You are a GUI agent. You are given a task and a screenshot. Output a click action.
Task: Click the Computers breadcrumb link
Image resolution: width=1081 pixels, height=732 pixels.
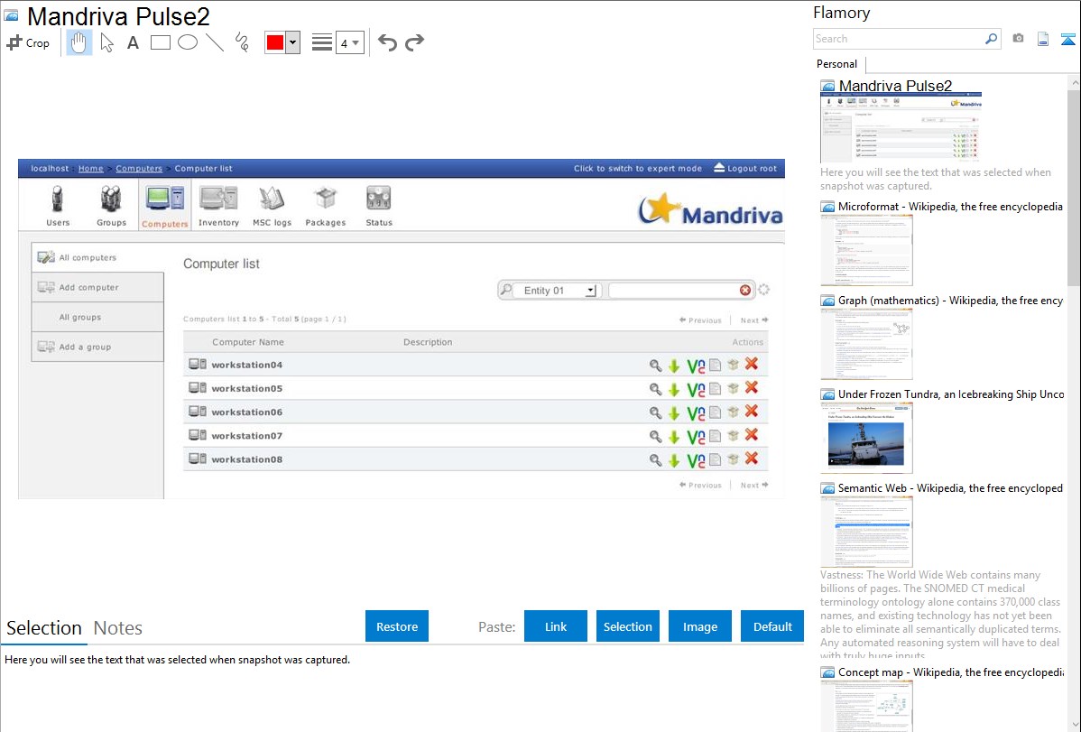[139, 169]
